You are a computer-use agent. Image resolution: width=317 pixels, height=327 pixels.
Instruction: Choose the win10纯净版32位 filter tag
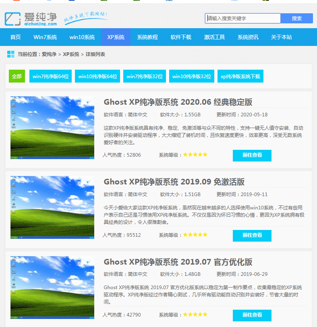pos(192,76)
